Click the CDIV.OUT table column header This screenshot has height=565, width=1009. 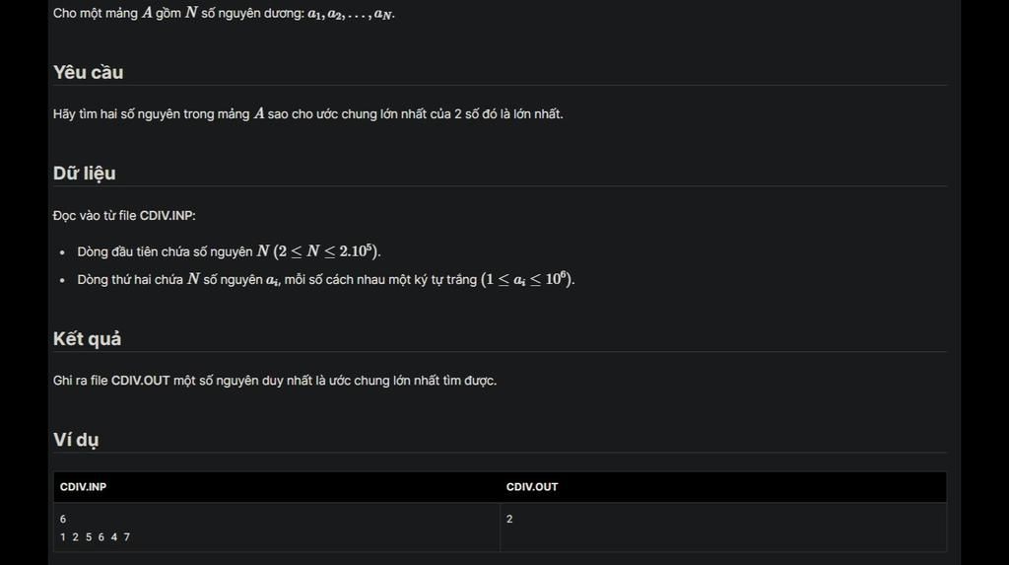pos(532,487)
